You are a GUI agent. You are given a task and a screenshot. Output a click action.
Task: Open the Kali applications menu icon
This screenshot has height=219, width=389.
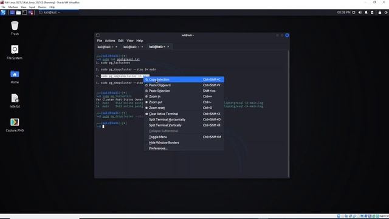pyautogui.click(x=3, y=12)
